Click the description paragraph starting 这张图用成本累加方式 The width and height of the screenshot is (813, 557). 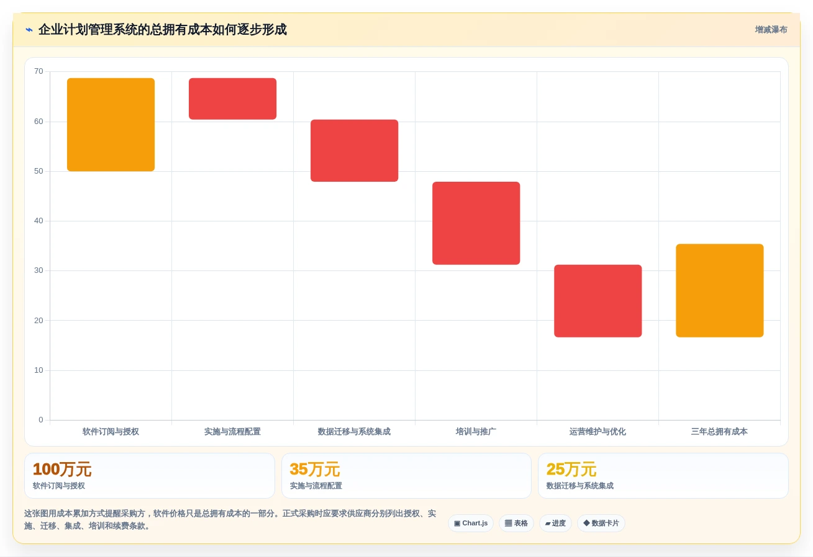click(x=230, y=520)
